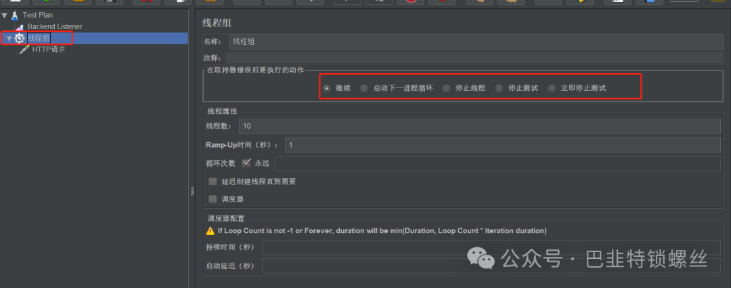The image size is (731, 288).
Task: Click the yellow warning triangle icon
Action: [211, 230]
